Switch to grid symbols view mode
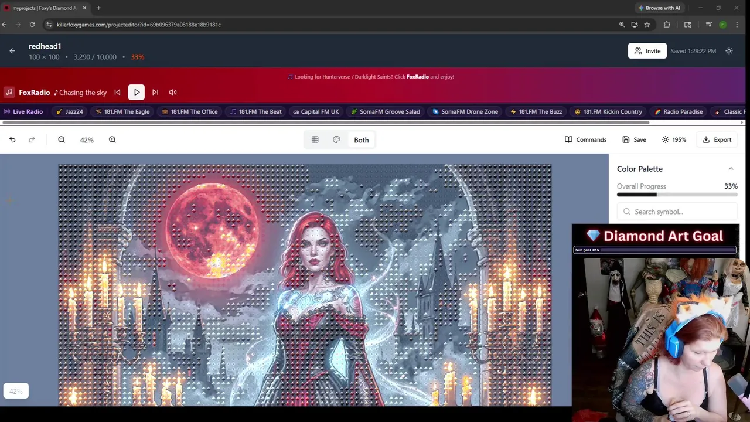 (315, 139)
